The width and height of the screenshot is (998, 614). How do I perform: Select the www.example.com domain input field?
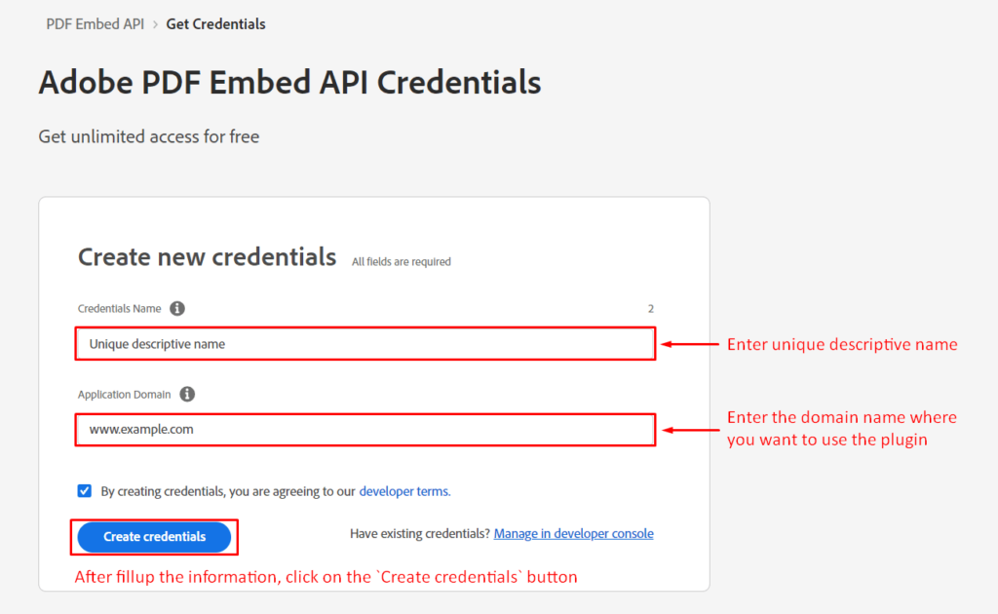[x=365, y=430]
